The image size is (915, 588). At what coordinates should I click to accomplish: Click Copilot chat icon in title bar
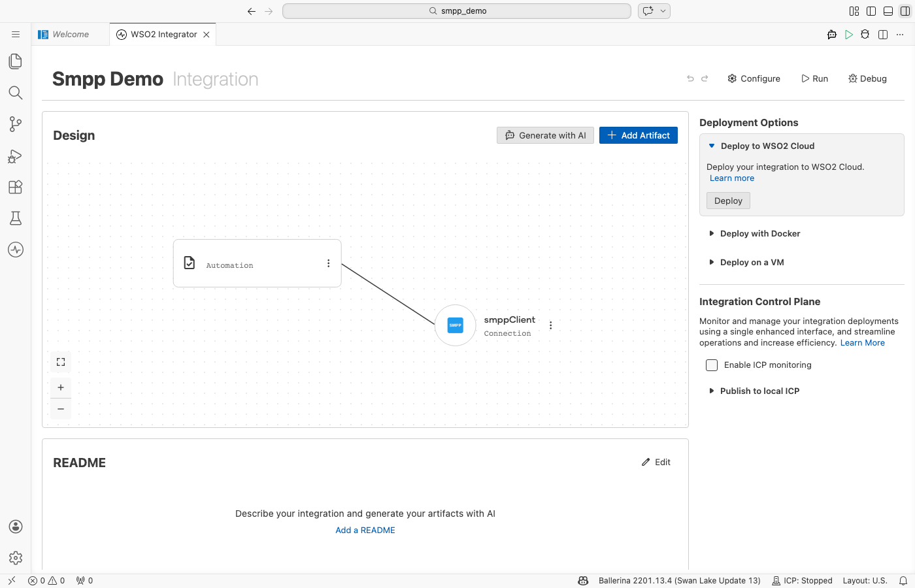click(x=648, y=11)
